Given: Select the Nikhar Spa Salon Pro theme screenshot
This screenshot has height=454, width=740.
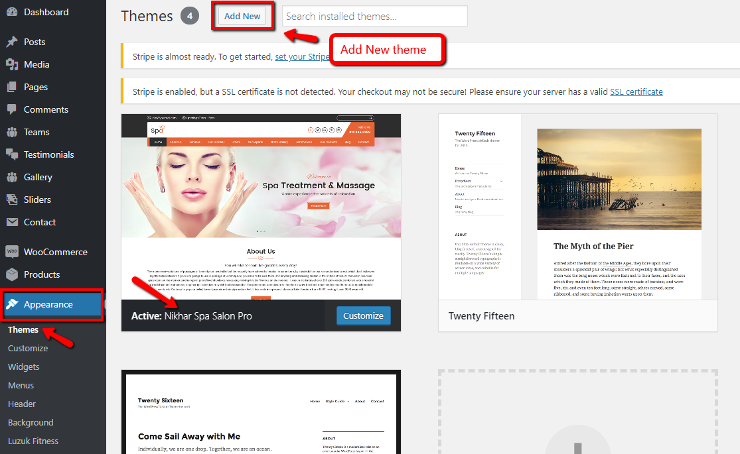Looking at the screenshot, I should pyautogui.click(x=261, y=207).
